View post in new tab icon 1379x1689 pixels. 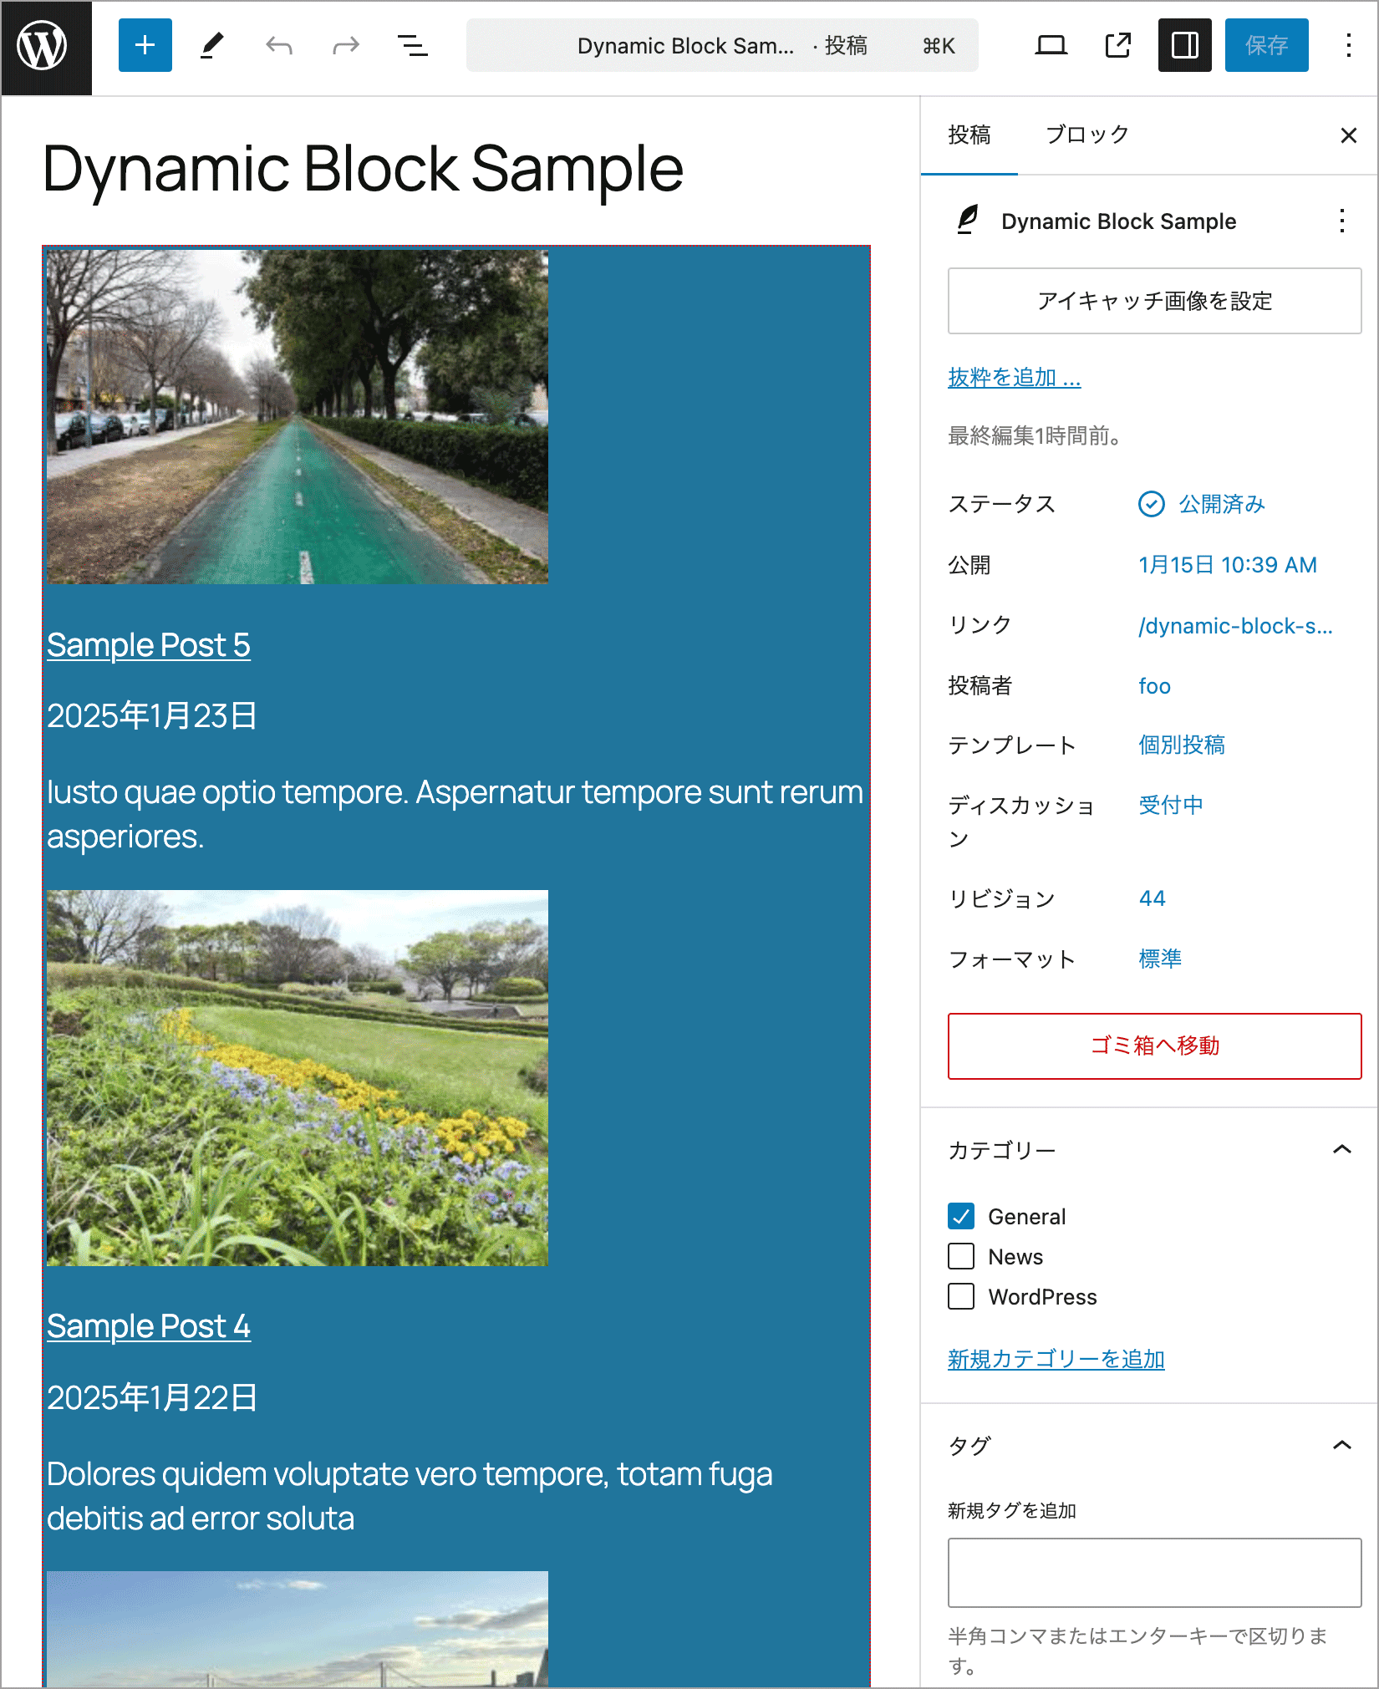tap(1117, 45)
